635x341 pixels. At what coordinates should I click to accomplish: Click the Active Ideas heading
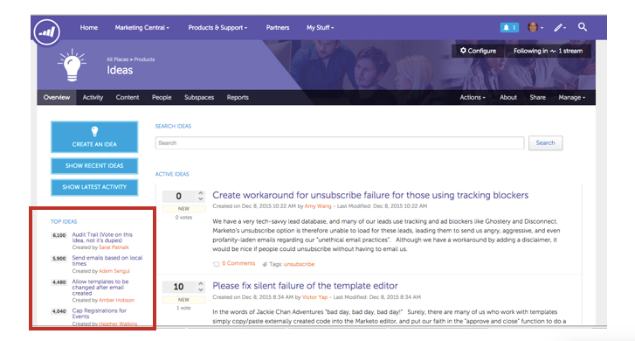(172, 174)
